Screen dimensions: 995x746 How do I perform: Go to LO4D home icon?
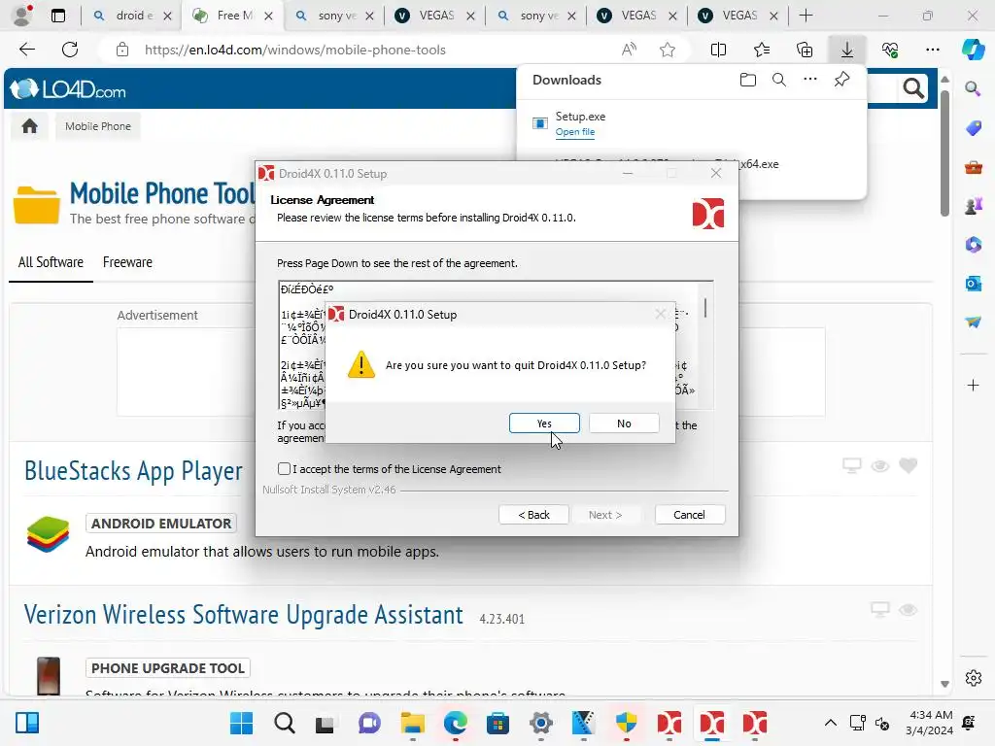[29, 126]
